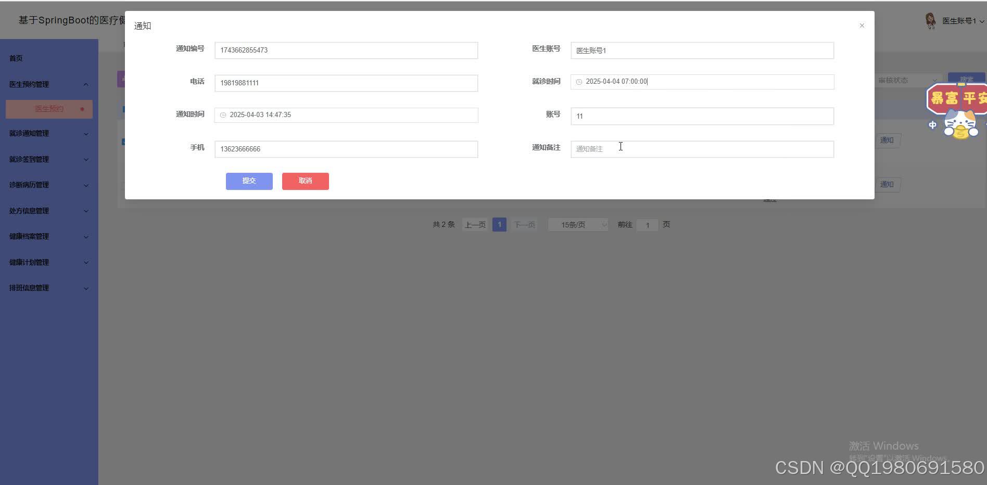Submit the notification form via 提交

[x=249, y=181]
